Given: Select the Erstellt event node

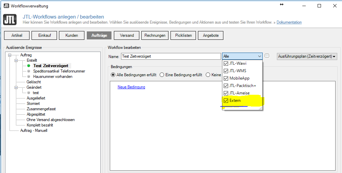Looking at the screenshot, I should coord(32,60).
